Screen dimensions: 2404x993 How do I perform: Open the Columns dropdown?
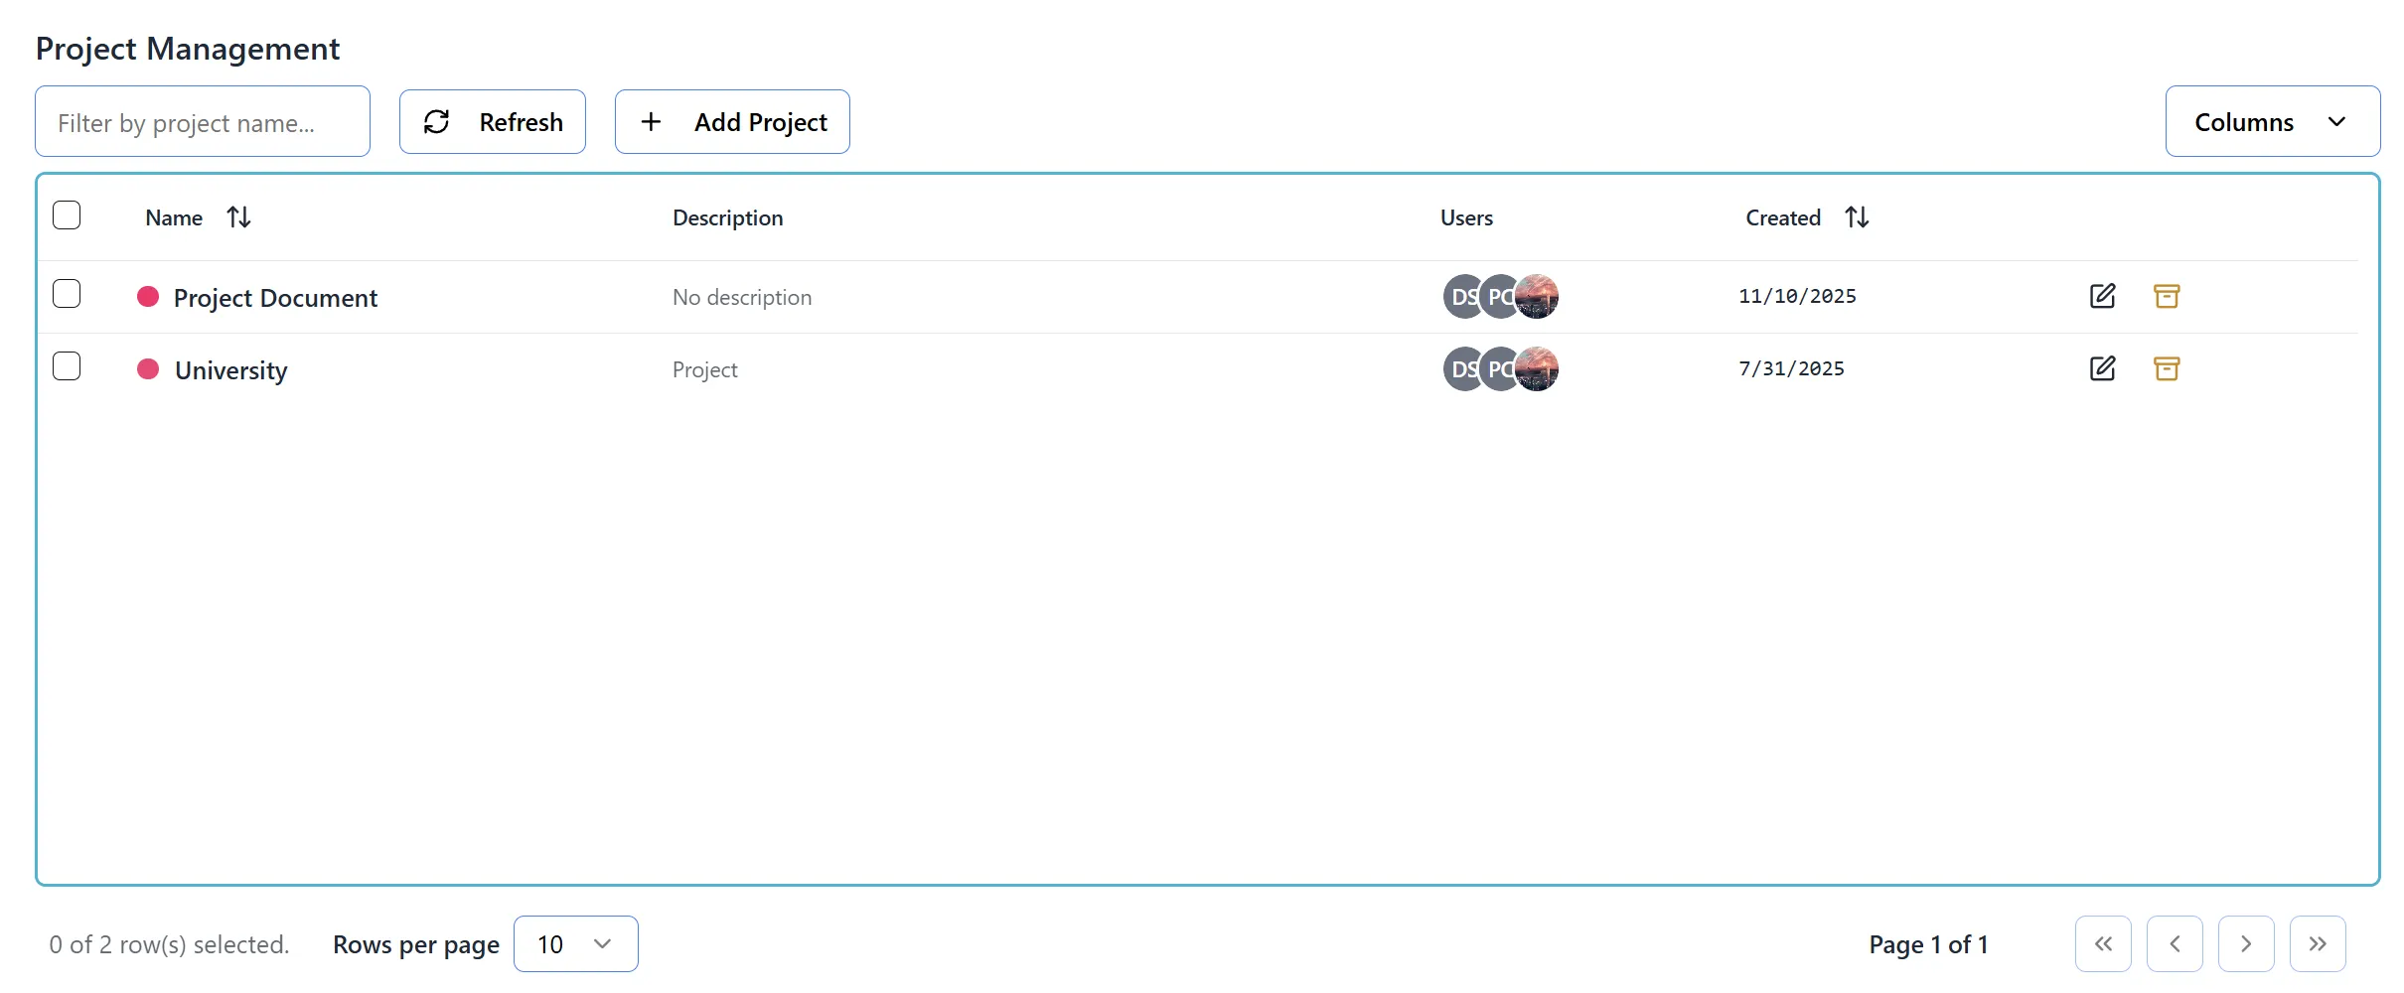point(2272,121)
